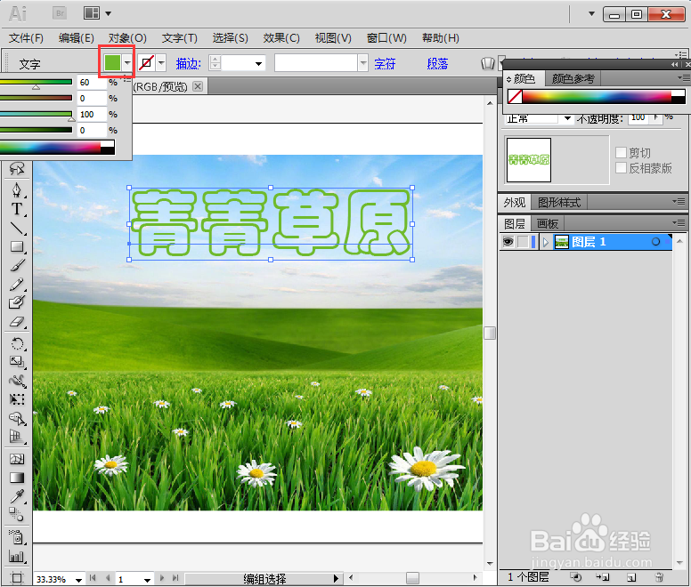This screenshot has height=587, width=691.
Task: Select the Scale tool
Action: click(x=17, y=362)
